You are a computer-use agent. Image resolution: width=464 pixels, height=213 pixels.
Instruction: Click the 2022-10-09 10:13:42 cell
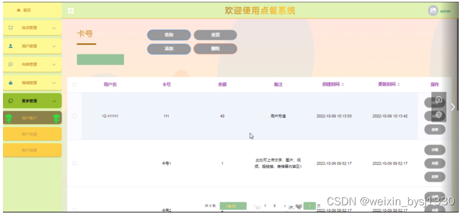coord(390,116)
